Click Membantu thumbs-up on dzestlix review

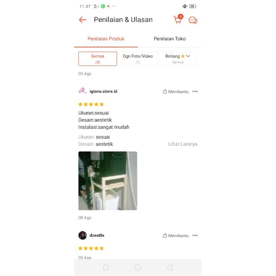(x=176, y=236)
